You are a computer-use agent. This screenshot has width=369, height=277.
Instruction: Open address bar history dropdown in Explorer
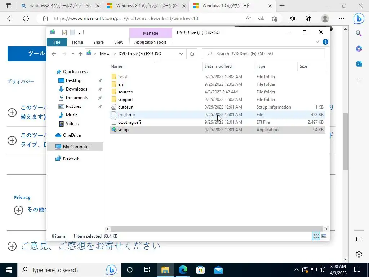point(181,54)
